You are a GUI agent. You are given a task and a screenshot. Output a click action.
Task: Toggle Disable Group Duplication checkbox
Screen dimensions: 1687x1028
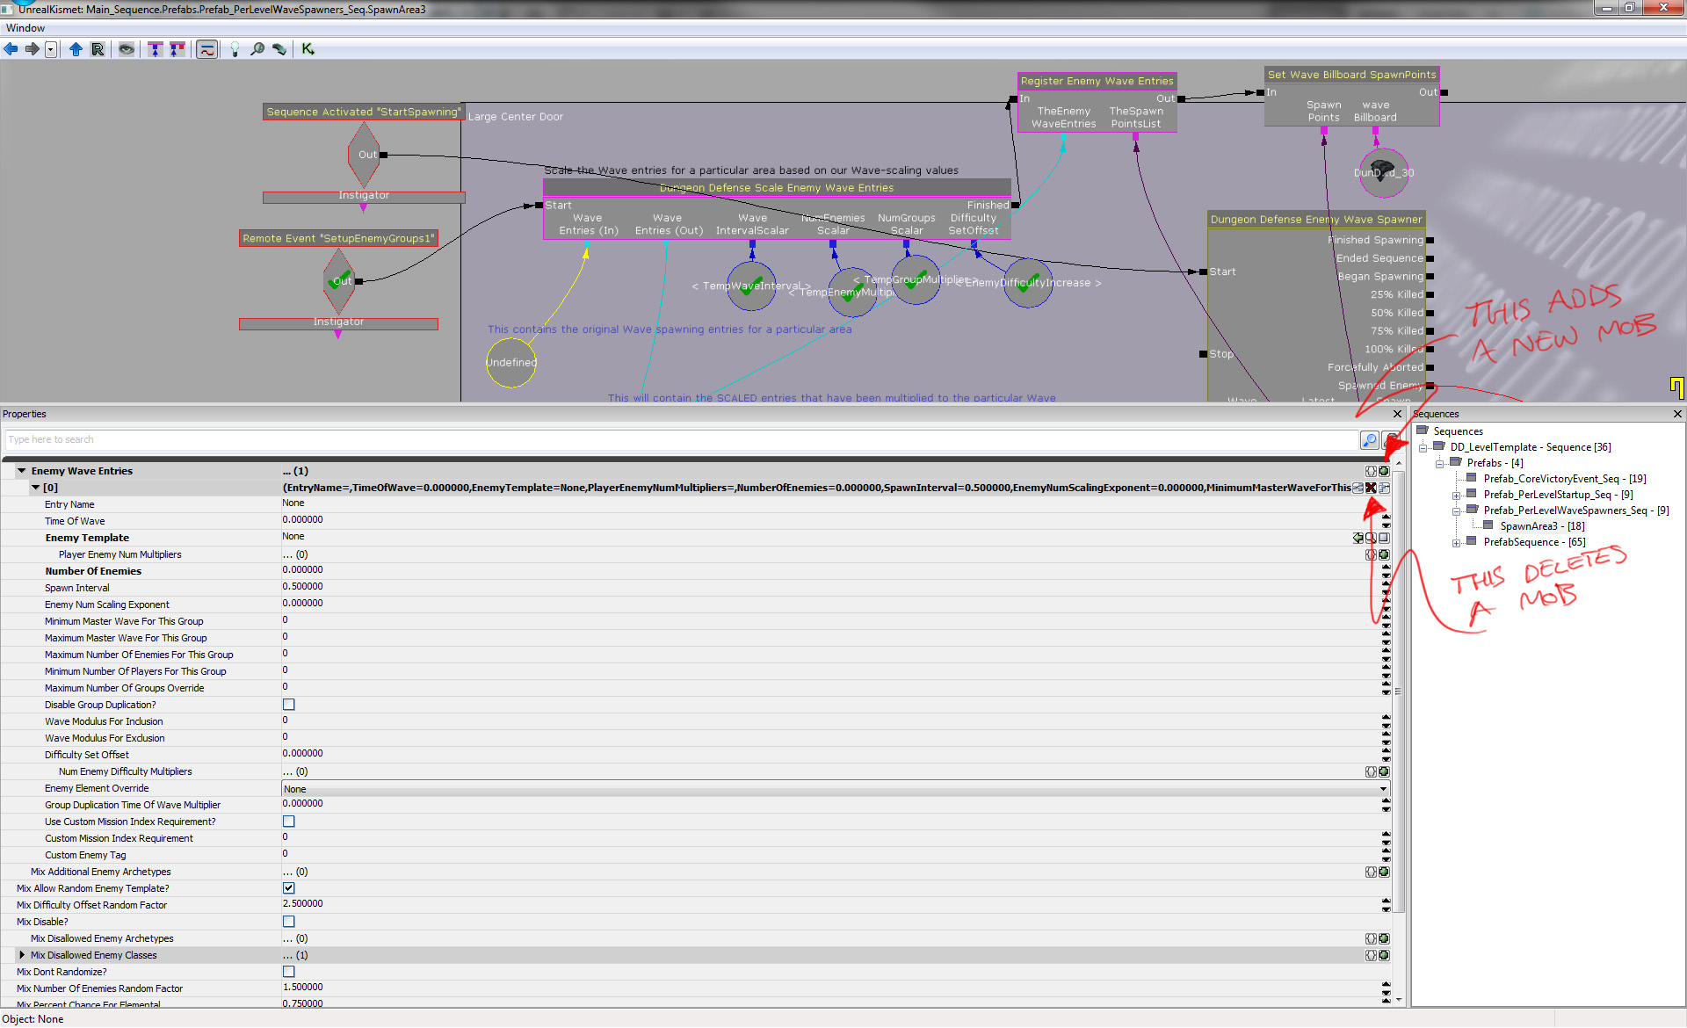pos(289,705)
